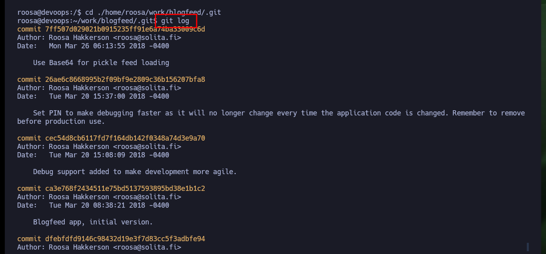Select the 'Debug support added' commit message
Viewport: 546px width, 254px height.
tap(135, 172)
